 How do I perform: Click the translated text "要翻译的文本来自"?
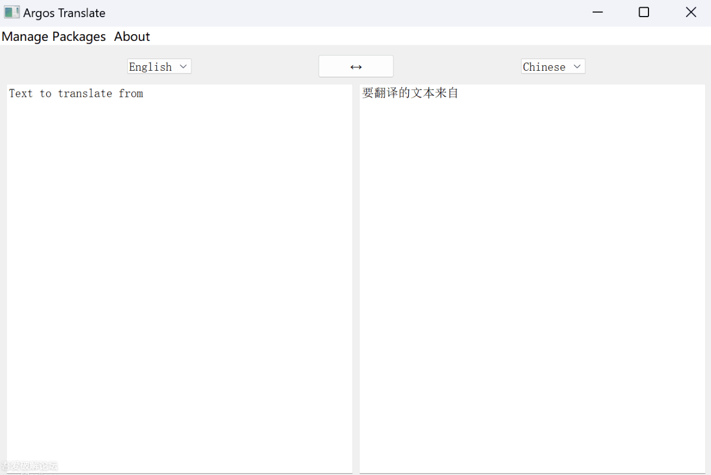(x=410, y=93)
